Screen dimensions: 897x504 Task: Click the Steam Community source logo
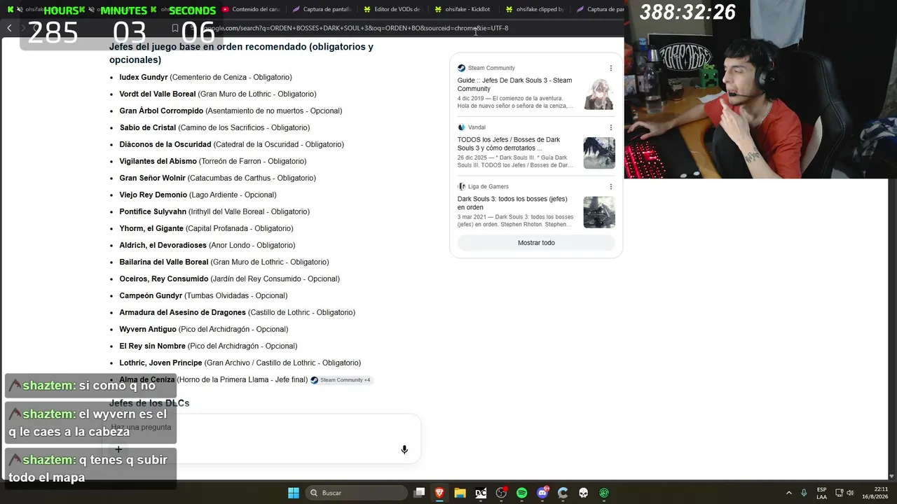pos(461,68)
